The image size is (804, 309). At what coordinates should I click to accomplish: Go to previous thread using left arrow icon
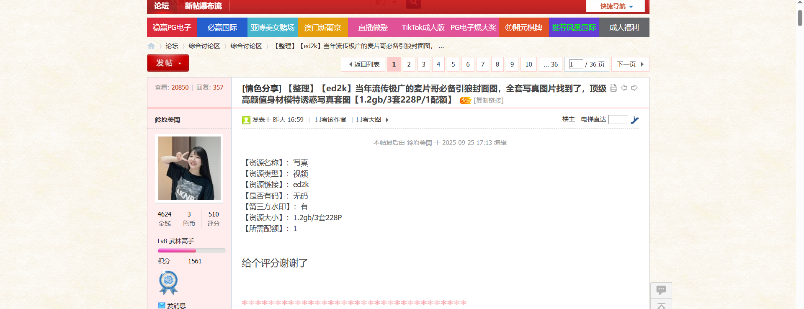click(x=624, y=88)
